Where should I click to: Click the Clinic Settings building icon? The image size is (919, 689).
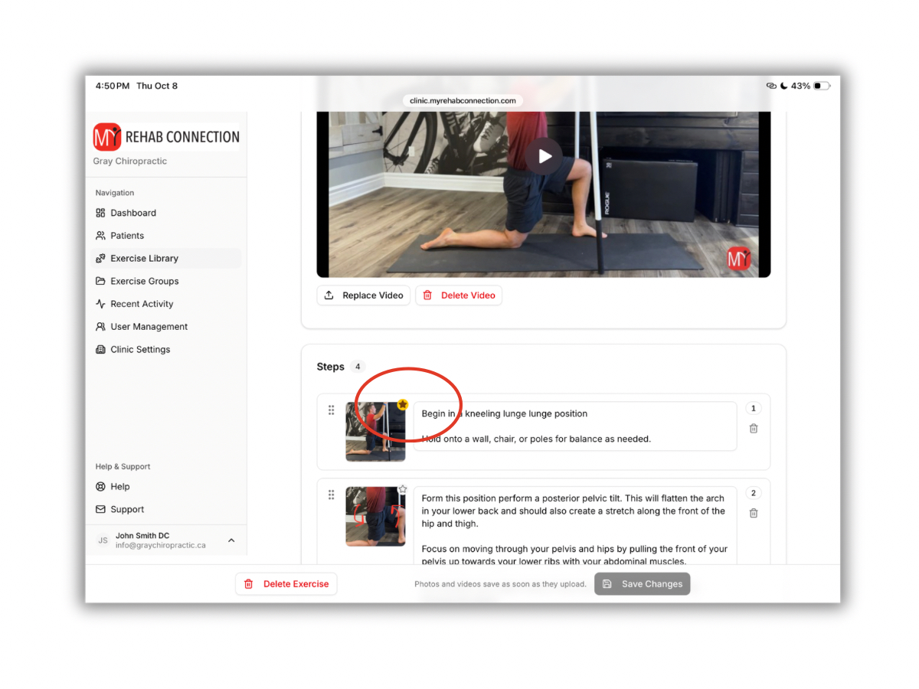tap(100, 349)
